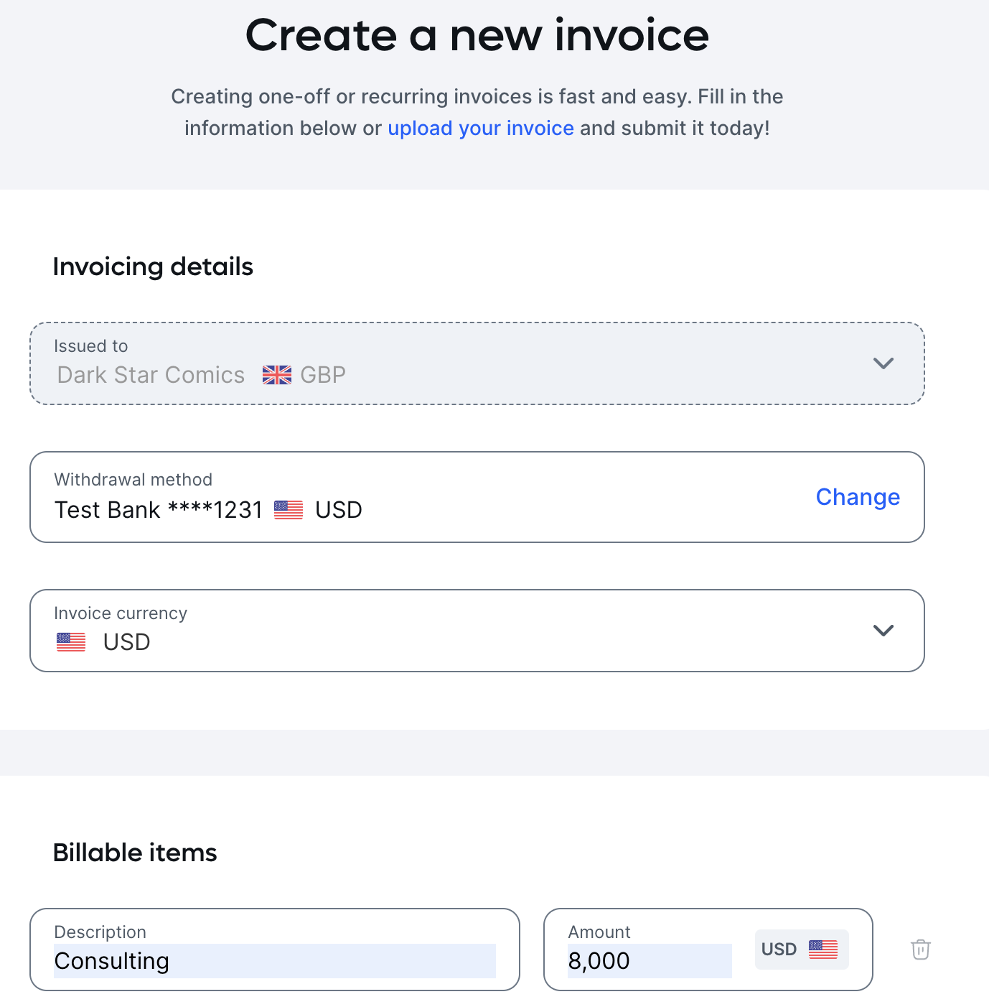Click the Billable items heading
The height and width of the screenshot is (1007, 989).
(x=135, y=853)
